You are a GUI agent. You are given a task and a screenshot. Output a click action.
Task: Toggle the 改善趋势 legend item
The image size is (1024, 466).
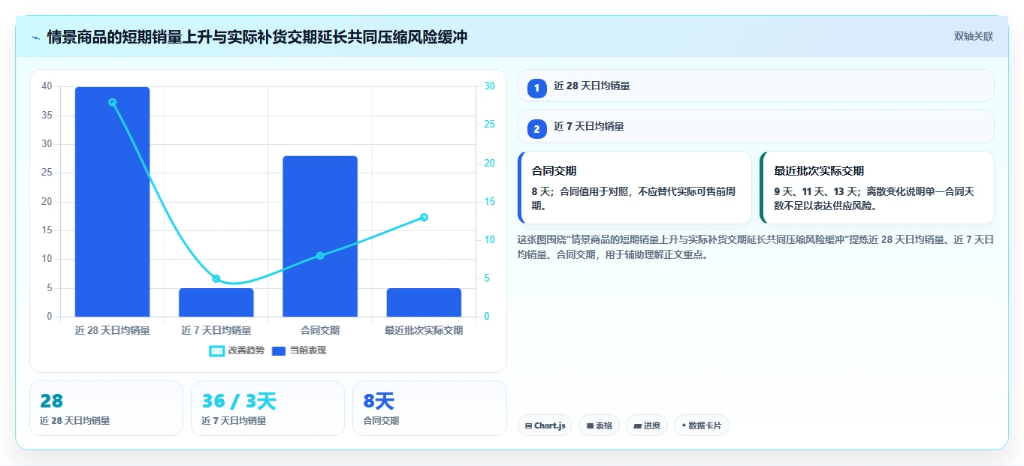[x=237, y=350]
